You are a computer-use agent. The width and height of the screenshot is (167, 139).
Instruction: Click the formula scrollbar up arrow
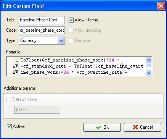149,60
